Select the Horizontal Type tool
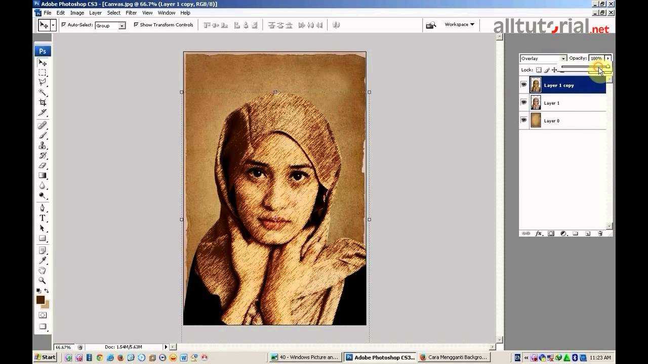This screenshot has height=364, width=648. (43, 218)
